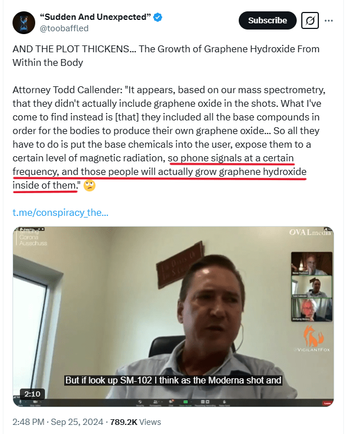Click the hourglass profile avatar
The width and height of the screenshot is (349, 434).
[24, 23]
